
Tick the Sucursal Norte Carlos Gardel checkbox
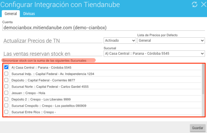click(x=6, y=86)
